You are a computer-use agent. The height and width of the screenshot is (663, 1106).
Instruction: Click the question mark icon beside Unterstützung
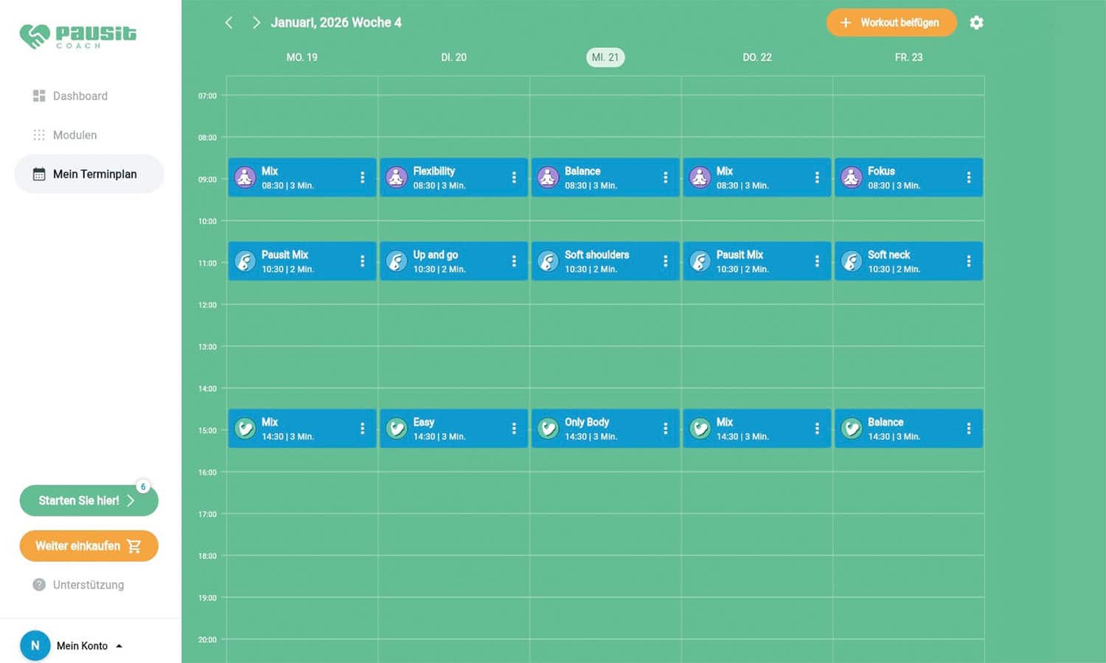coord(39,585)
